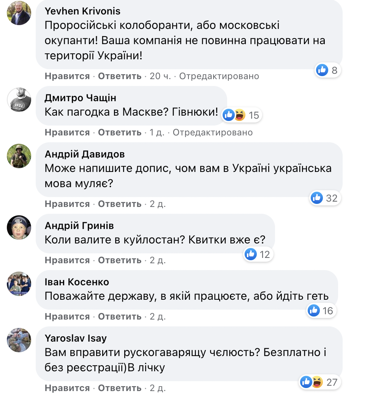The image size is (370, 396).
Task: Click the like reaction icon showing 16
Action: (313, 310)
